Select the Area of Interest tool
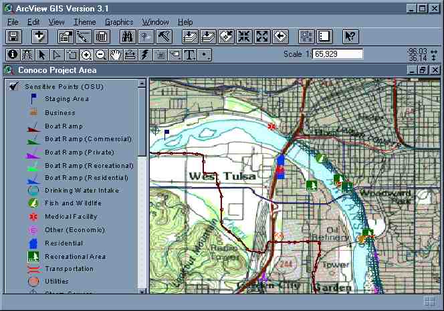The image size is (444, 311). coord(160,55)
